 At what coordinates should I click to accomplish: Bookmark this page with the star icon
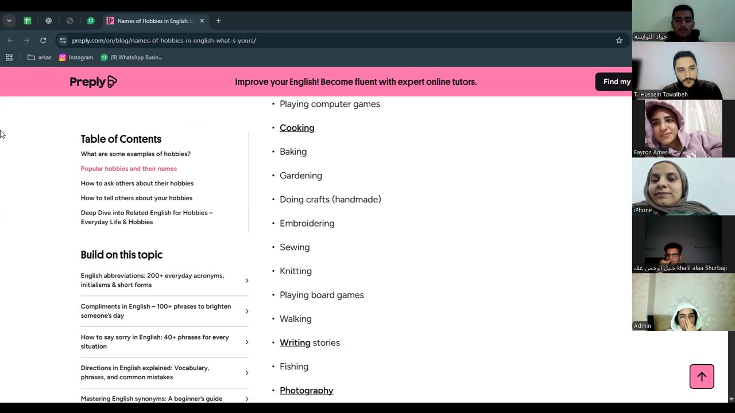click(619, 40)
